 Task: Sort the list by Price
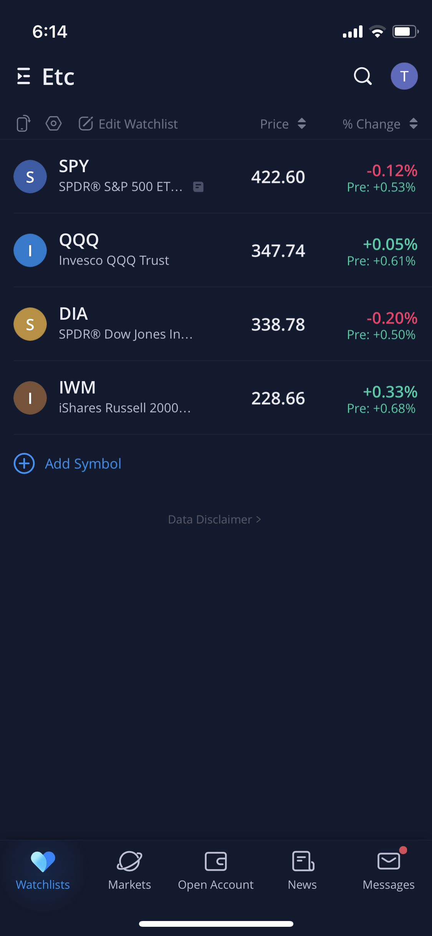283,124
